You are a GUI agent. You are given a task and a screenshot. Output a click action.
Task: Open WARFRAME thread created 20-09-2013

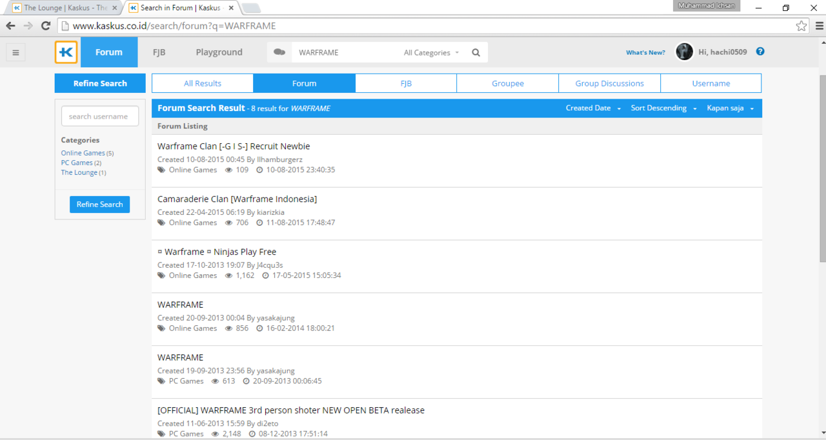coord(180,305)
